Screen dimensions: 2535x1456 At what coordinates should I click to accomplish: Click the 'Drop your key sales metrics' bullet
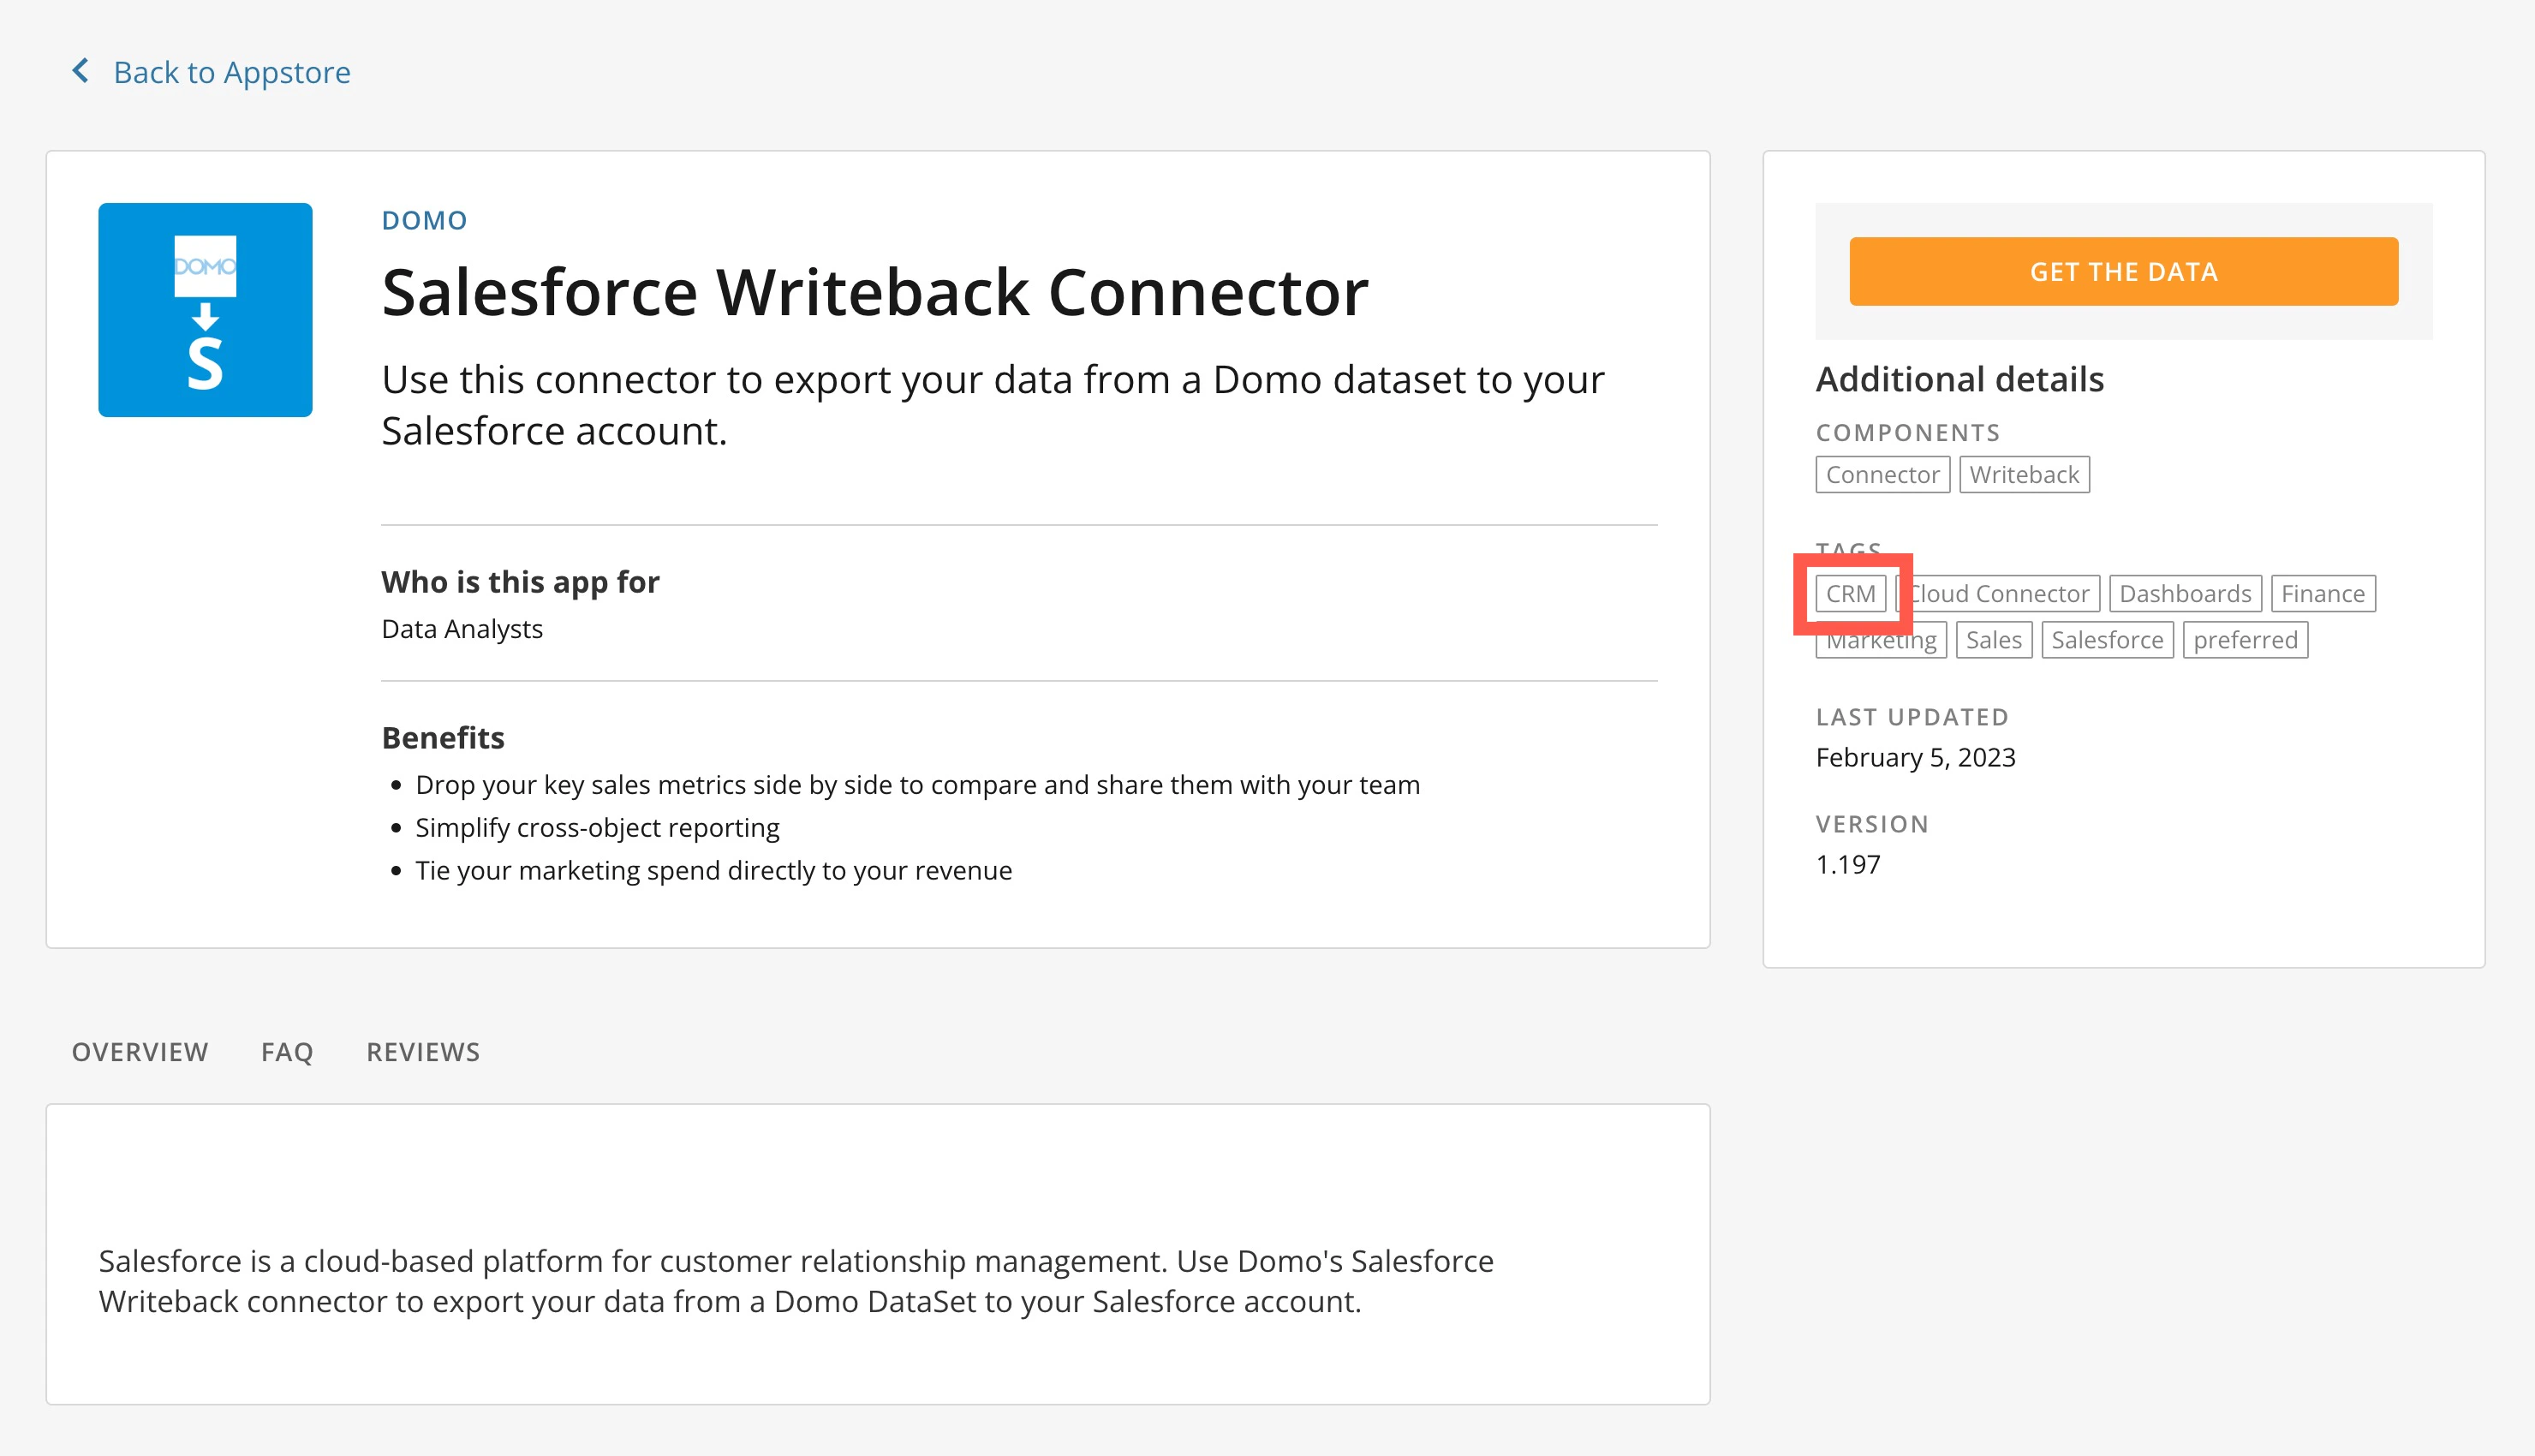tap(917, 785)
